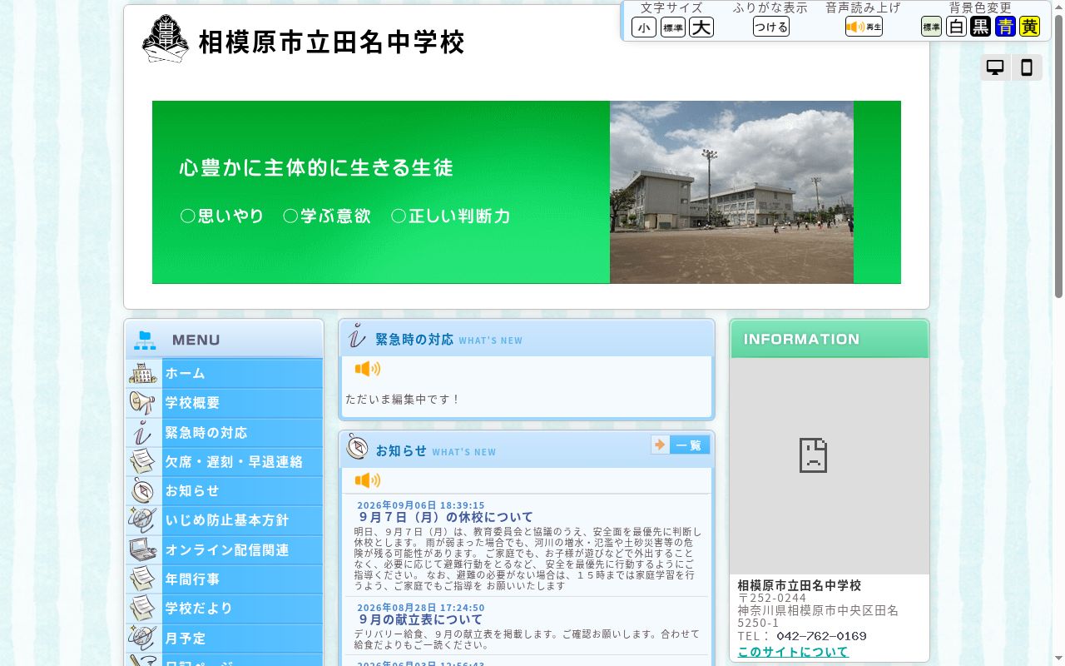
Task: Open the 9月の献立表について article
Action: (x=420, y=619)
